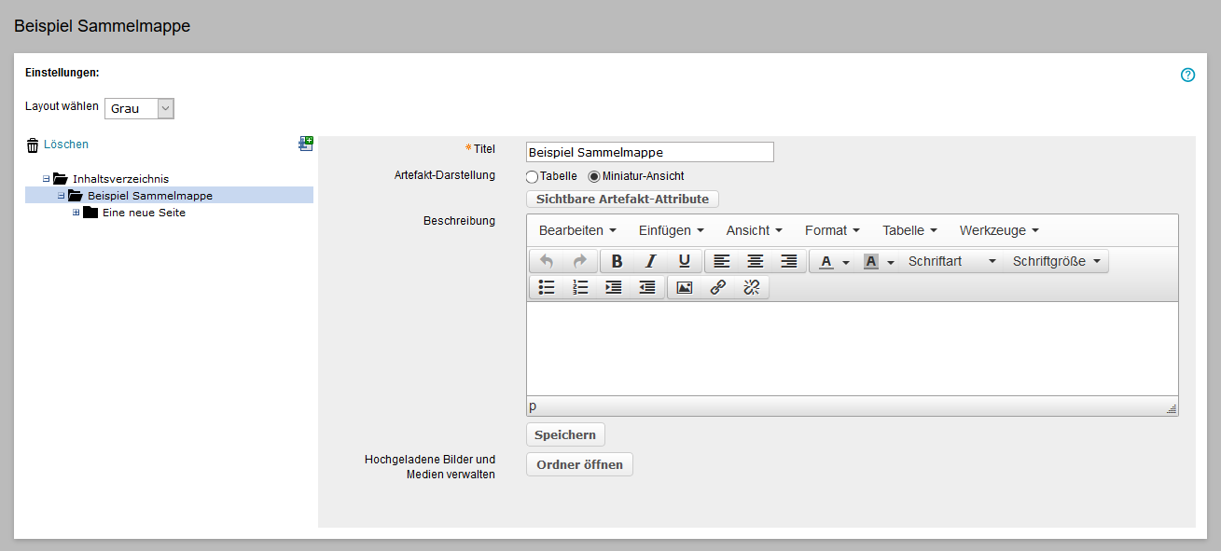Click the Ordner öffnen button
This screenshot has height=551, width=1221.
click(579, 464)
